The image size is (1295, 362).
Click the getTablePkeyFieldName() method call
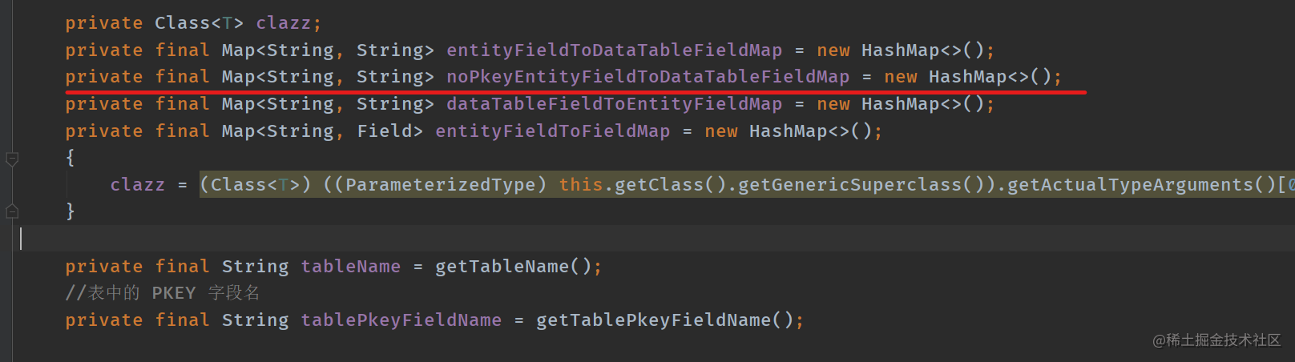664,320
